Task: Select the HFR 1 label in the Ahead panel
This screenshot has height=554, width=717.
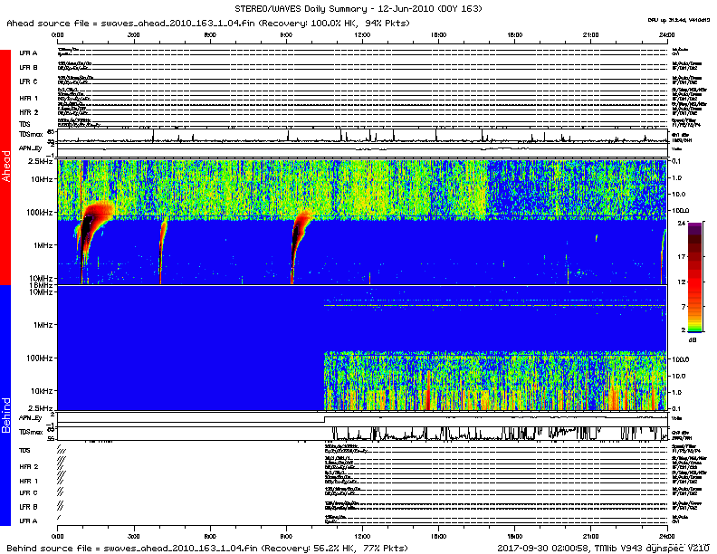Action: [x=28, y=98]
